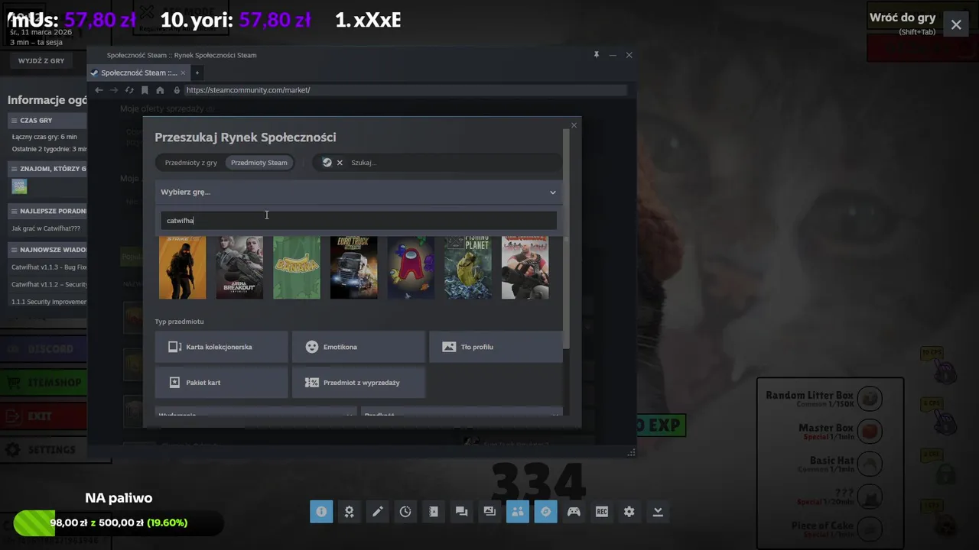
Task: Open the screenshots icon in overlay toolbar
Action: (489, 512)
